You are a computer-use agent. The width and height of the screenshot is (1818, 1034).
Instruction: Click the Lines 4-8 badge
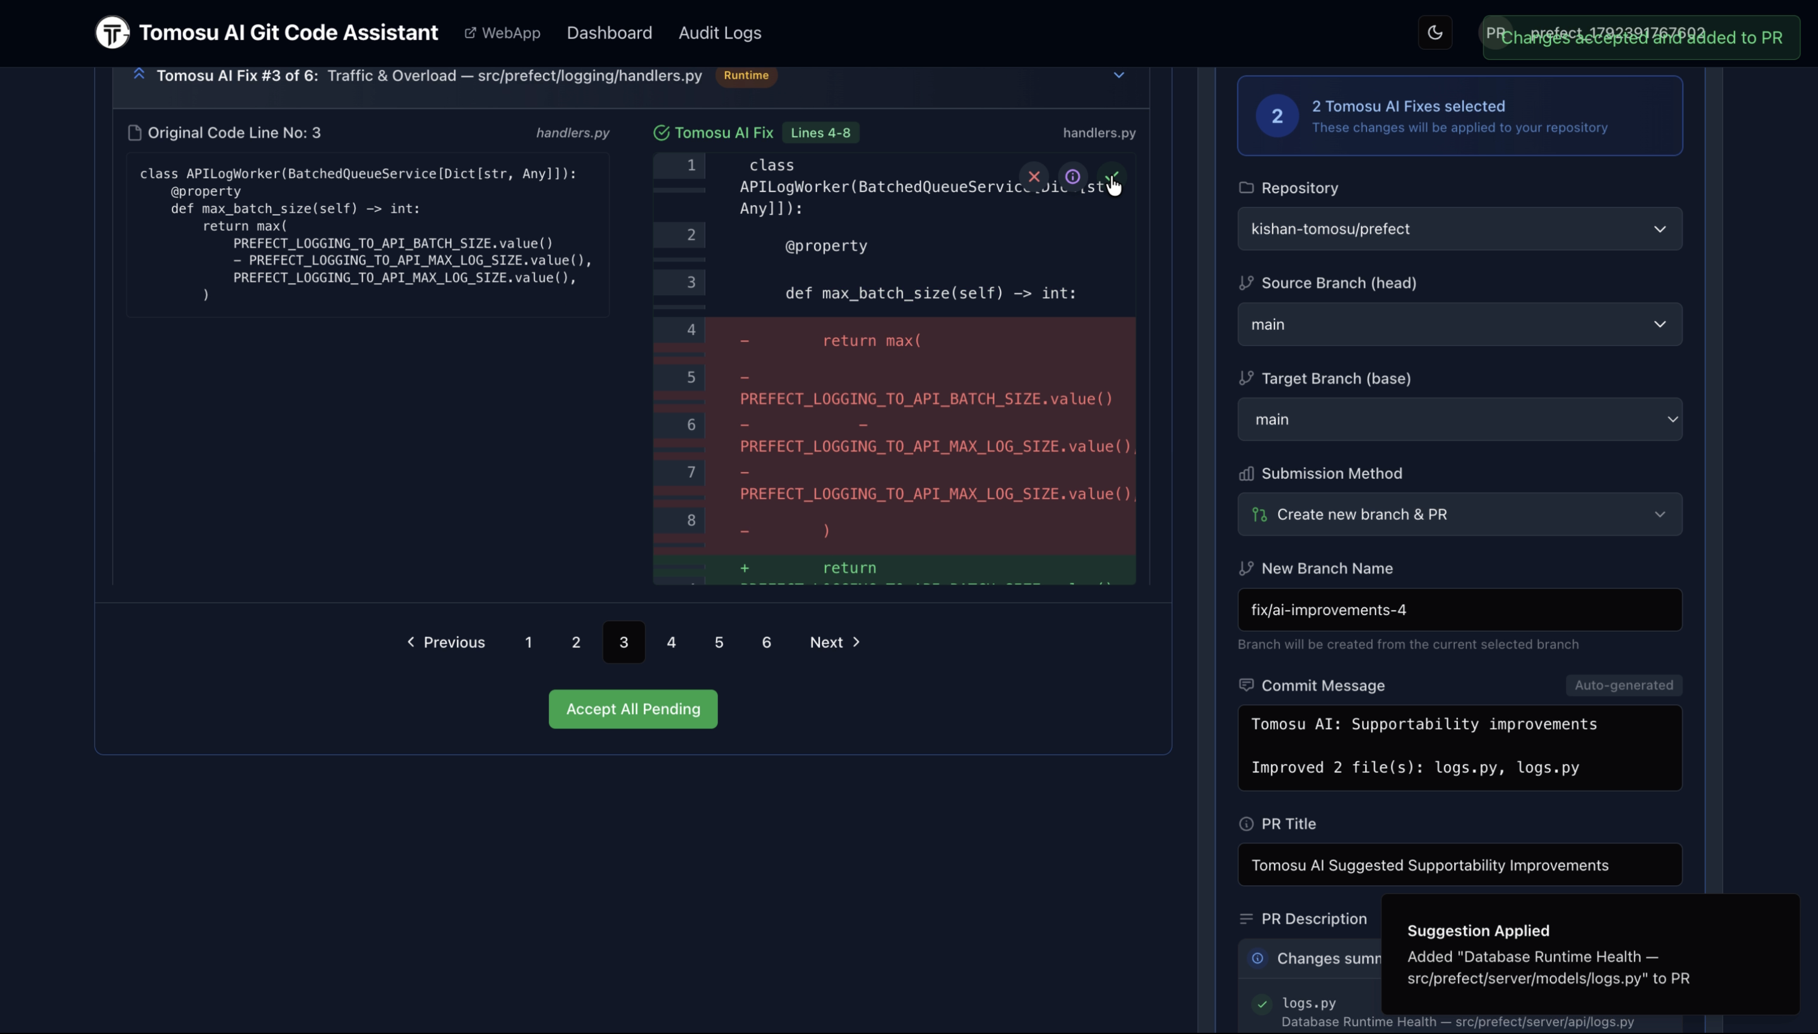820,133
